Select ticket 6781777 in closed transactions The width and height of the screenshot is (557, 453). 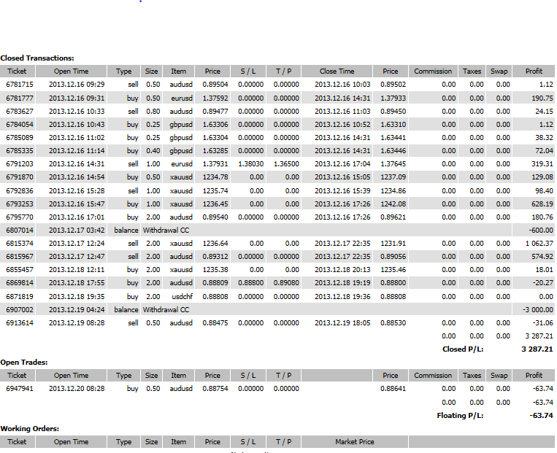point(20,98)
